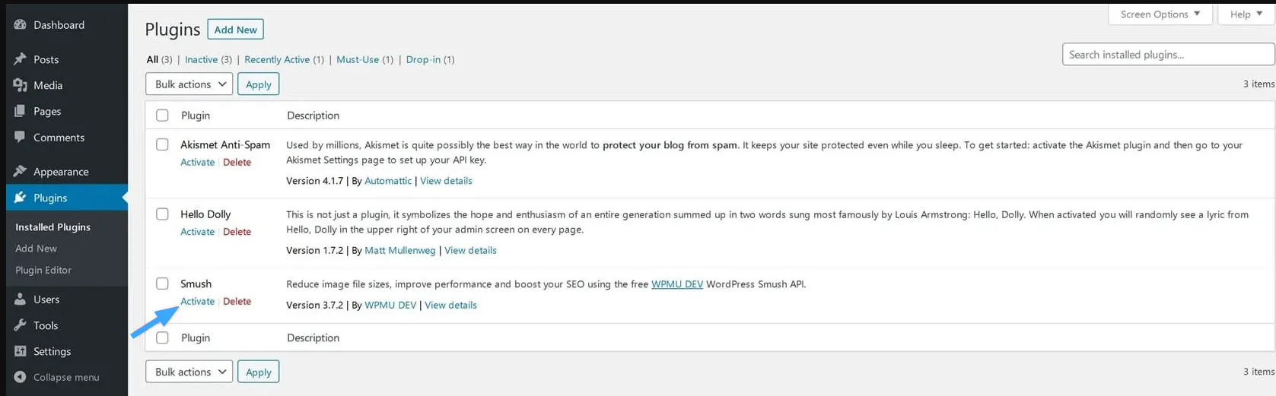Filter plugins by the Inactive tab

click(201, 59)
